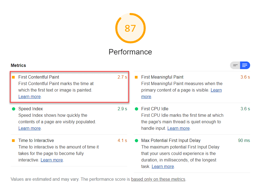The width and height of the screenshot is (261, 191).
Task: Click orange square beside Time to Interactive
Action: tap(14, 141)
